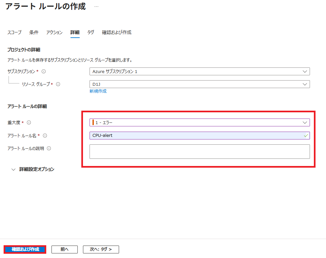Click the 前へ button
Image resolution: width=326 pixels, height=258 pixels.
[65, 249]
